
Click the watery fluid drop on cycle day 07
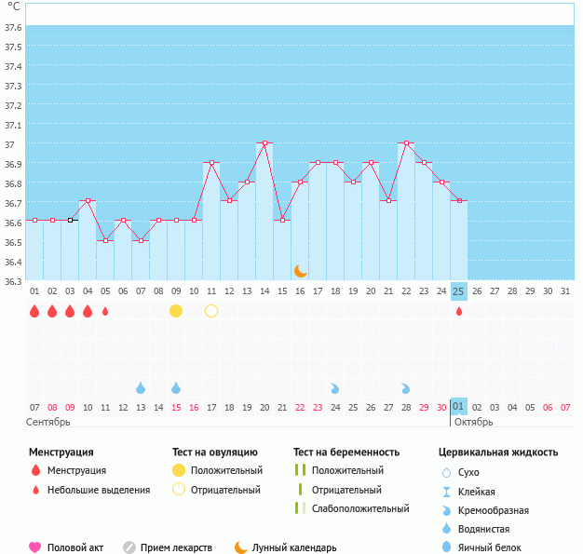pos(141,387)
